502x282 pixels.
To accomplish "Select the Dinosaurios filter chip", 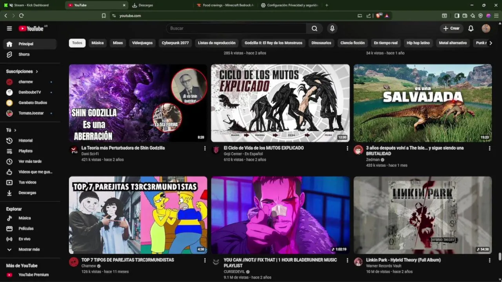I will (321, 43).
